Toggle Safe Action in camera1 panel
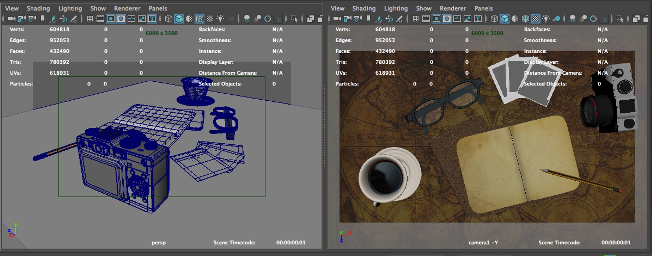The image size is (652, 256). [468, 19]
